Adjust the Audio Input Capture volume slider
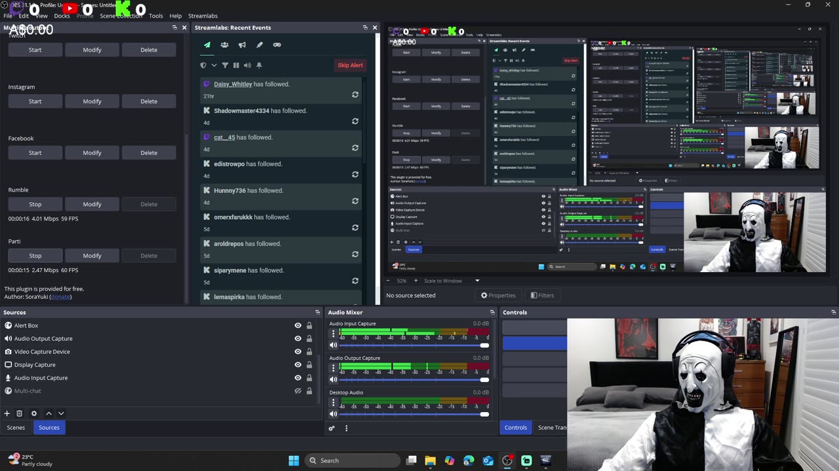Image resolution: width=839 pixels, height=471 pixels. [414, 345]
